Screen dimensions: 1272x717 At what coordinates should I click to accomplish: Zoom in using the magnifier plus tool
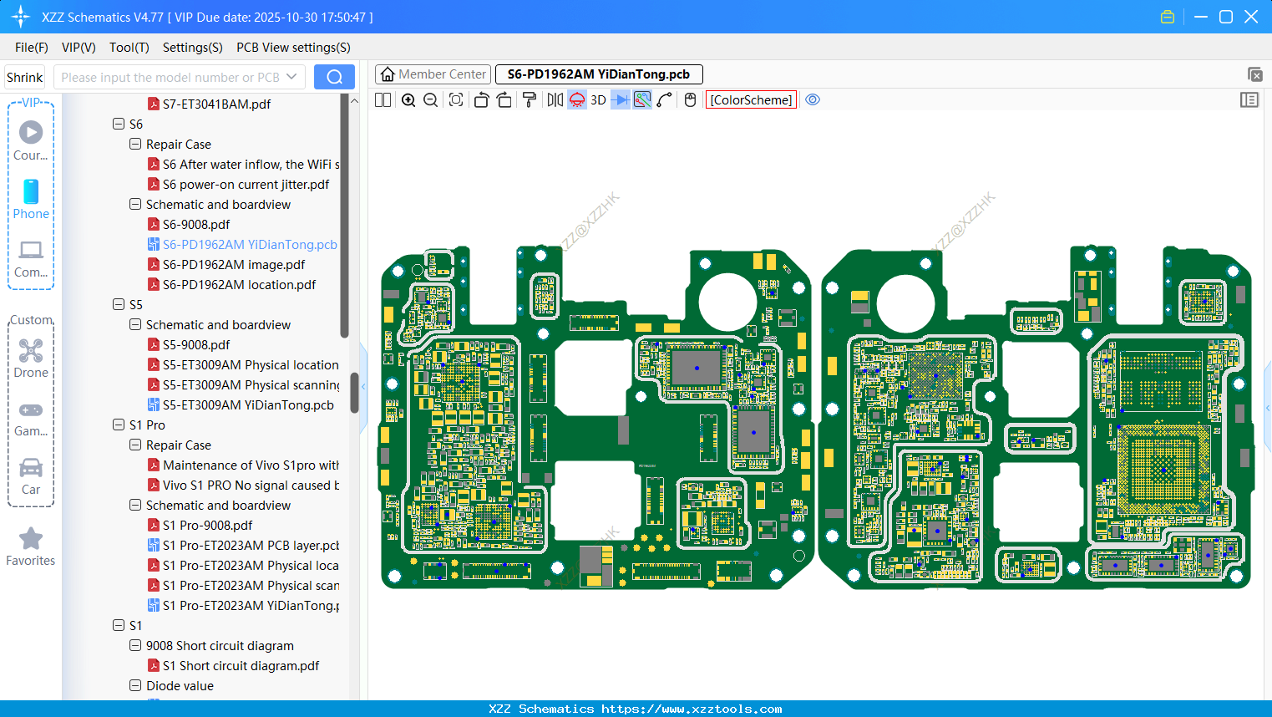pos(408,99)
